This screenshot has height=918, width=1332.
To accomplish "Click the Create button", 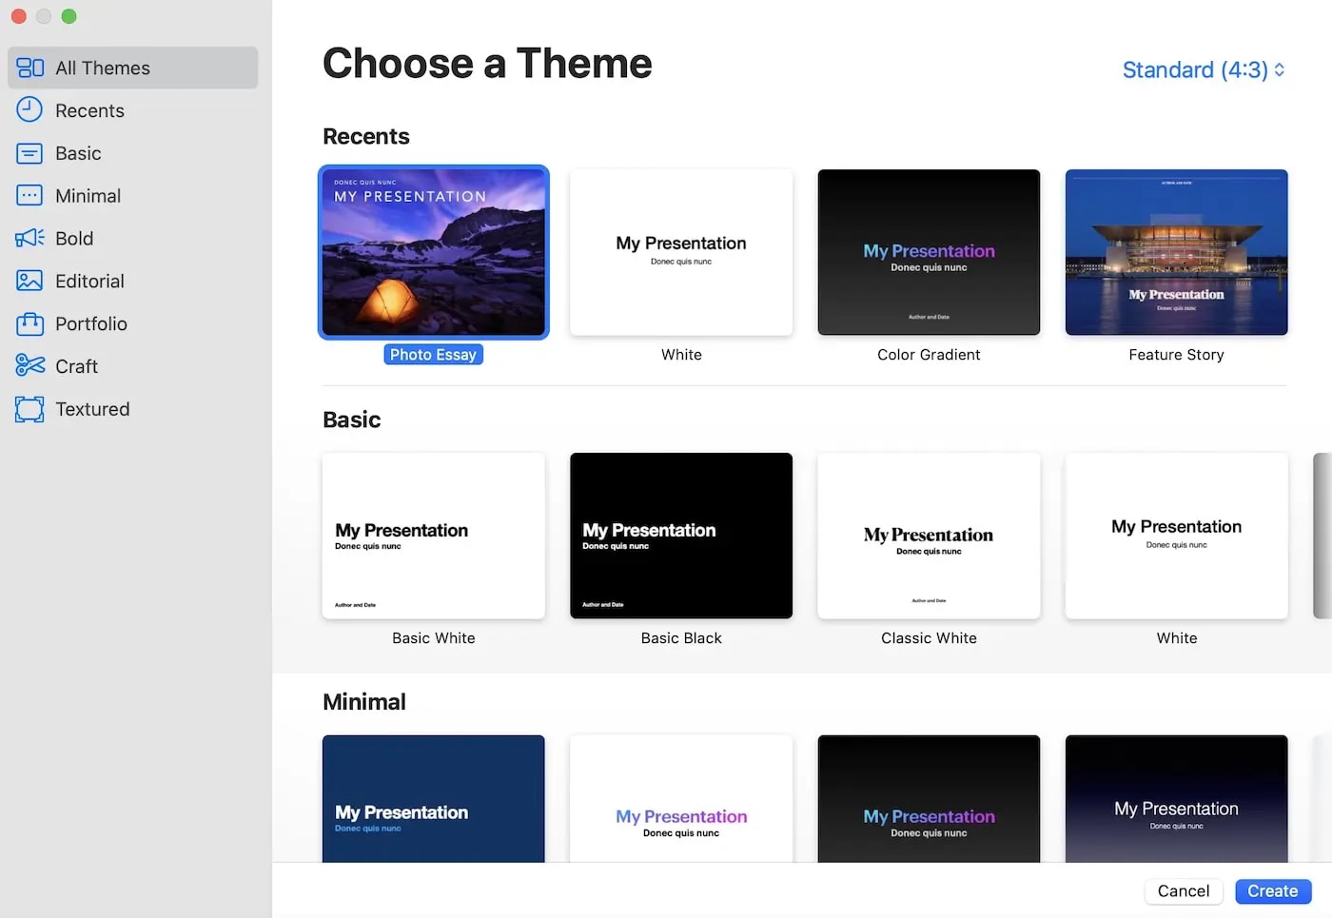I will coord(1273,891).
